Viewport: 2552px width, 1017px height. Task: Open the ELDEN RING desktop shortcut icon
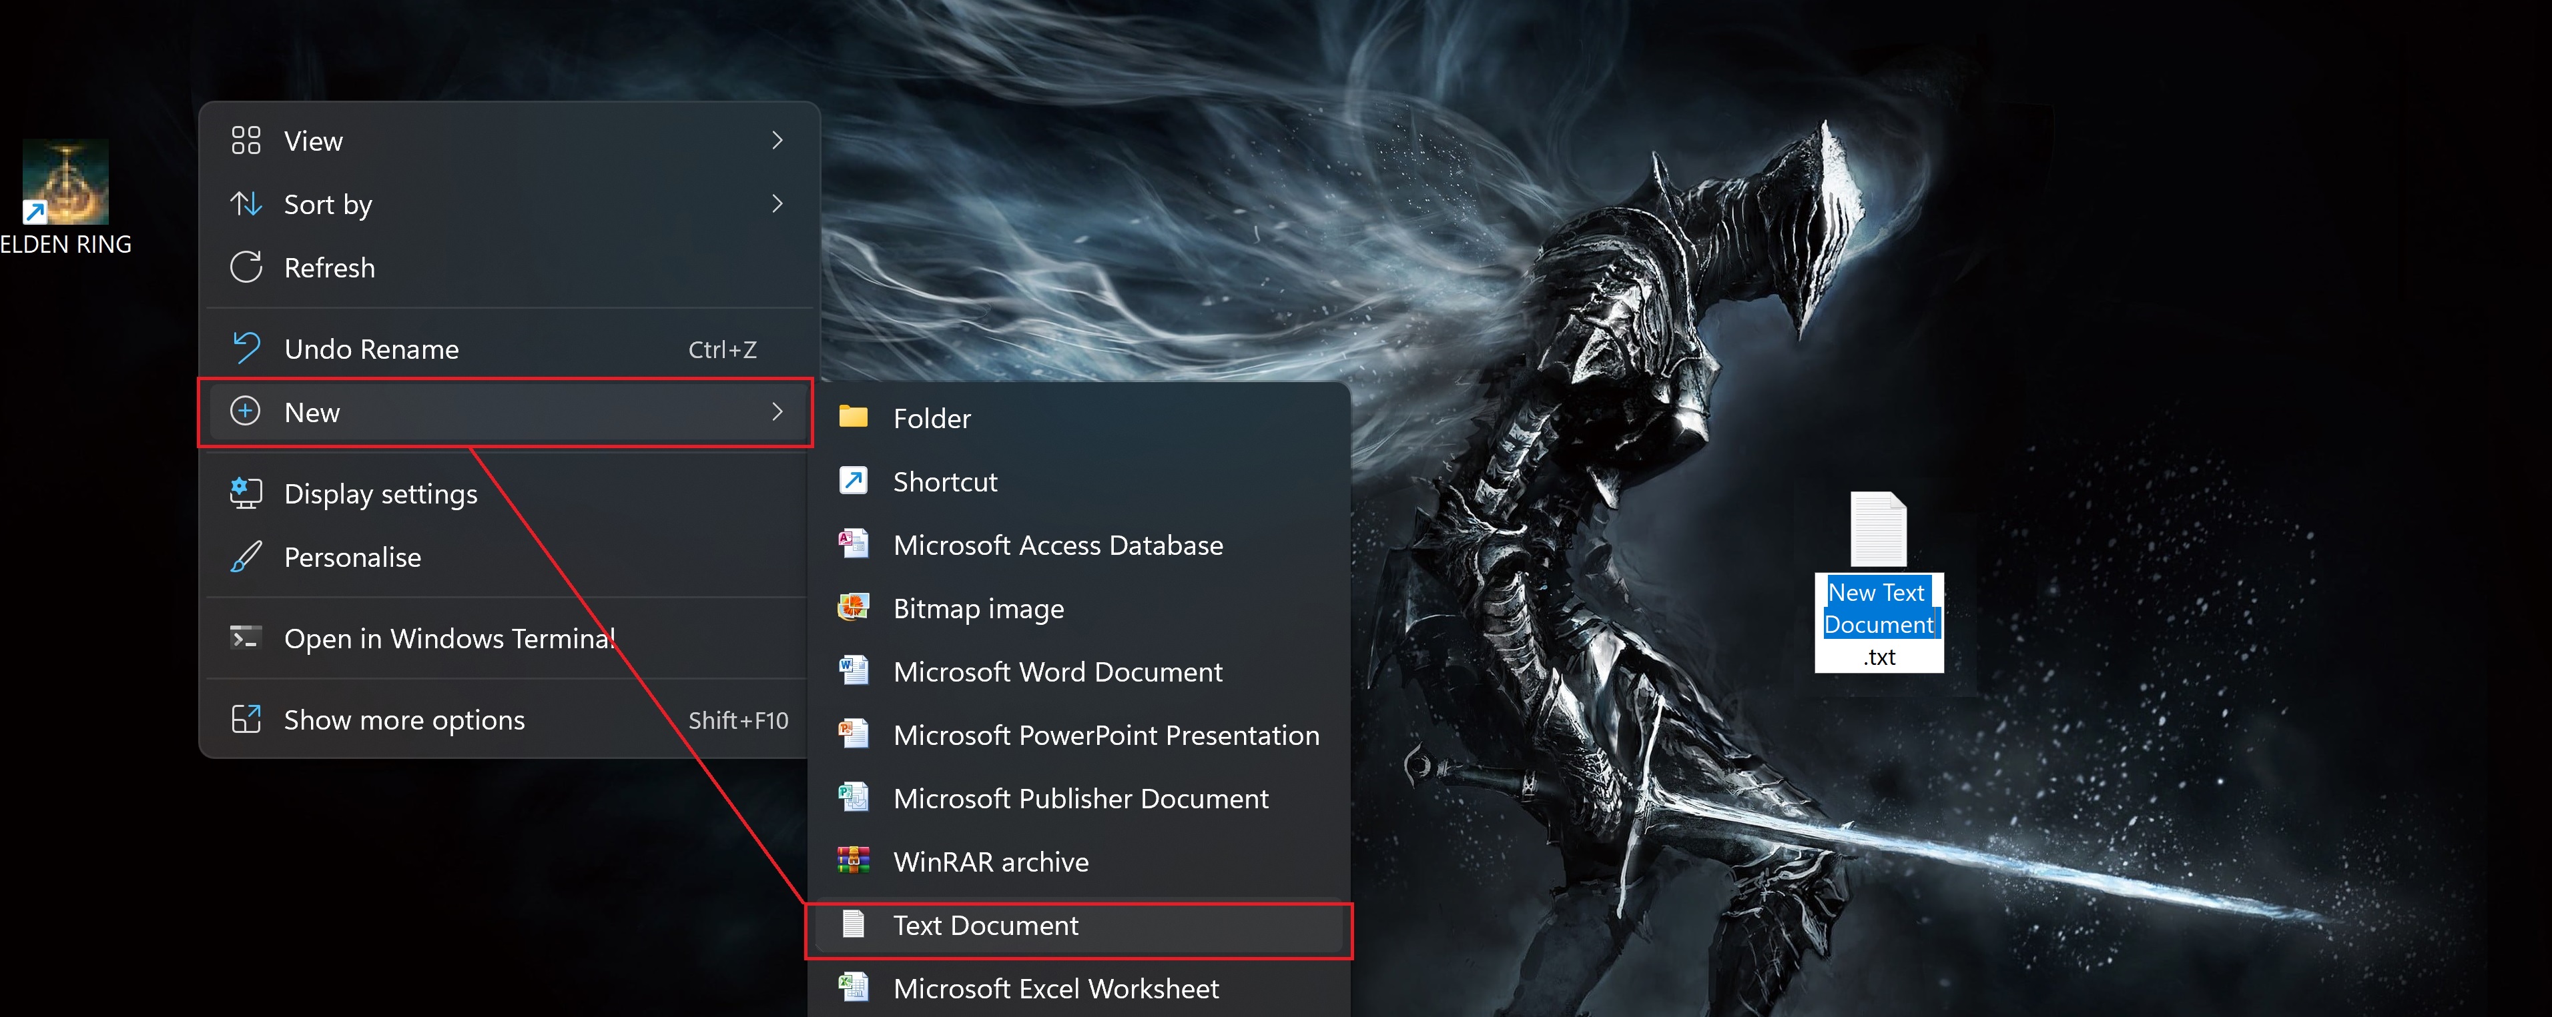pyautogui.click(x=65, y=182)
